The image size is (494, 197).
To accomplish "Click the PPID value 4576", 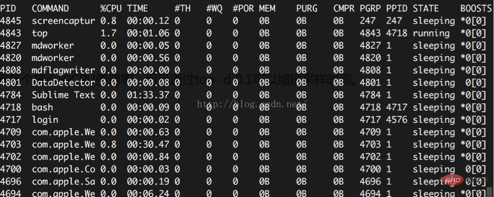I will click(x=397, y=120).
